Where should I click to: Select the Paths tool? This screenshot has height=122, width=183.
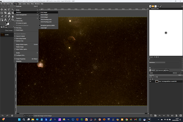click(x=2, y=20)
